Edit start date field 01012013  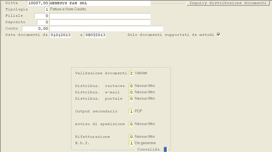coord(60,35)
